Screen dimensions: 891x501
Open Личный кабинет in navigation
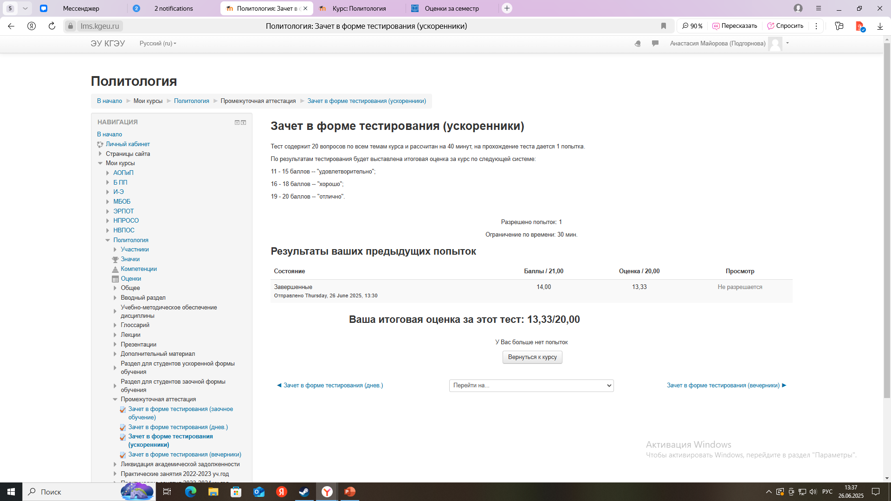[128, 144]
